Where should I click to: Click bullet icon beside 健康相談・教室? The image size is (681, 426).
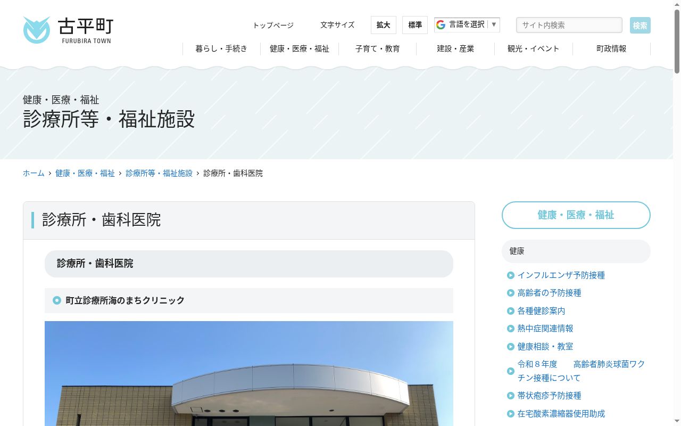(x=511, y=347)
